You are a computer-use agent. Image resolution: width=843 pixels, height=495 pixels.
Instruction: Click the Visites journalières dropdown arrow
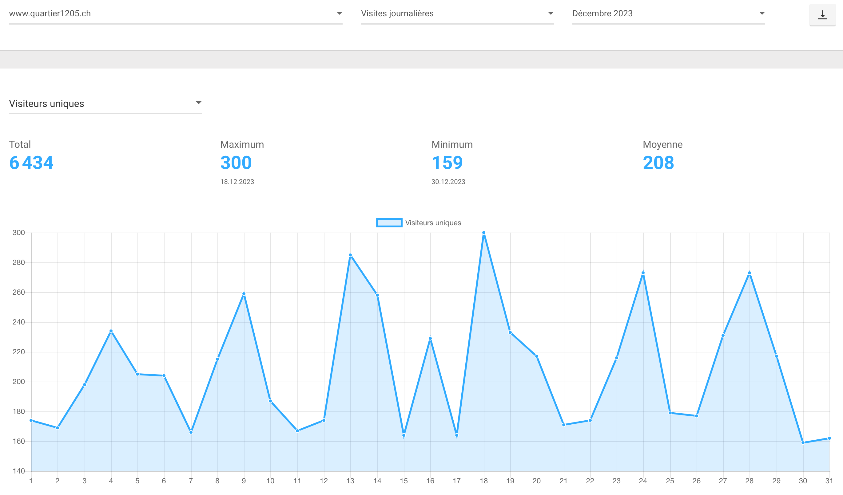[x=551, y=14]
